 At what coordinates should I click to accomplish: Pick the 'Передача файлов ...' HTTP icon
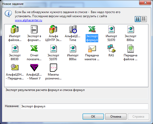point(131,48)
